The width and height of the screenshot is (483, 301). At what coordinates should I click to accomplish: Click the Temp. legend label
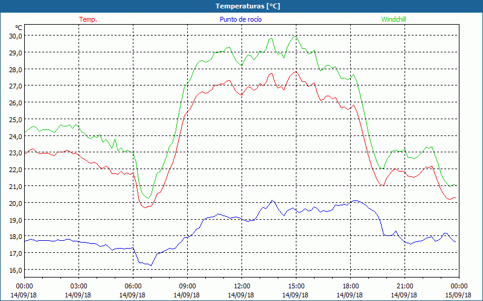pos(88,19)
